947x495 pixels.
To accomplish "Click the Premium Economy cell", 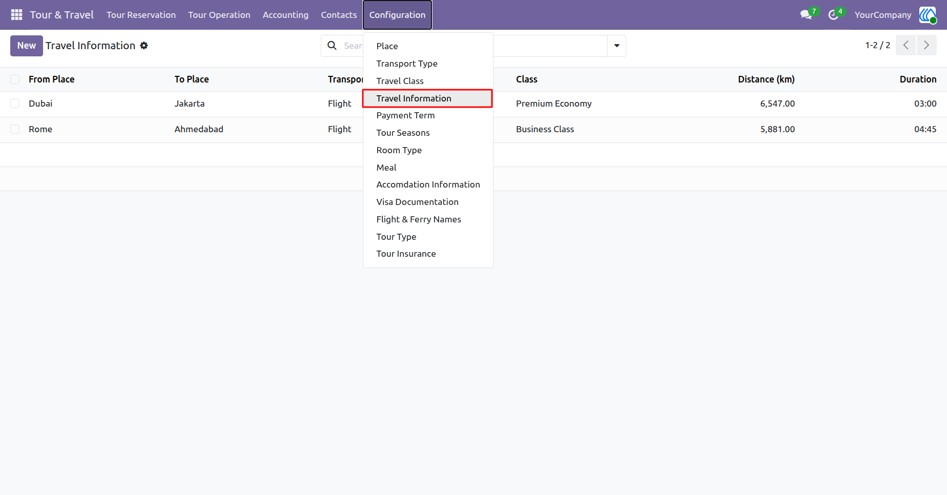I will 553,104.
